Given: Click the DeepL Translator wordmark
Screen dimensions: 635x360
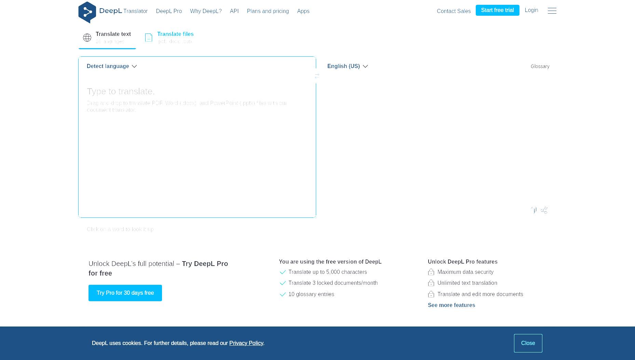Looking at the screenshot, I should pyautogui.click(x=123, y=11).
